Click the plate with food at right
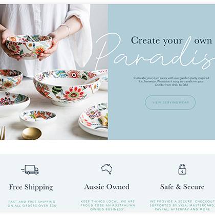Viewport: 215px width, 215px height. click(93, 119)
